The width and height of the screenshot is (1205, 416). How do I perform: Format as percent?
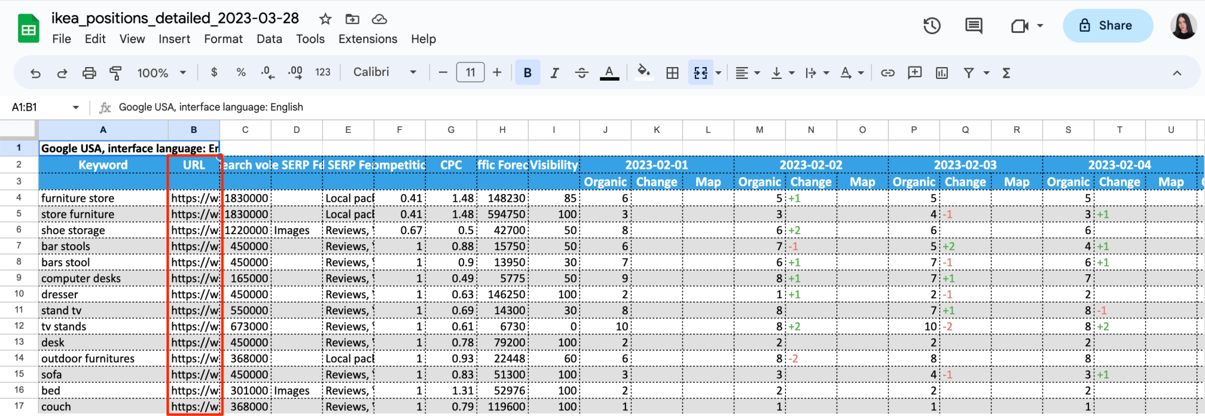pos(241,72)
